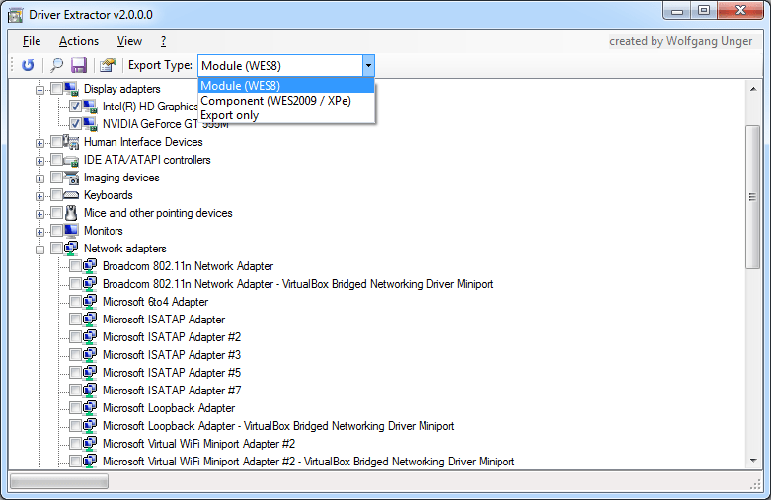This screenshot has height=500, width=771.
Task: Click the Mice and pointing devices icon
Action: tap(71, 213)
